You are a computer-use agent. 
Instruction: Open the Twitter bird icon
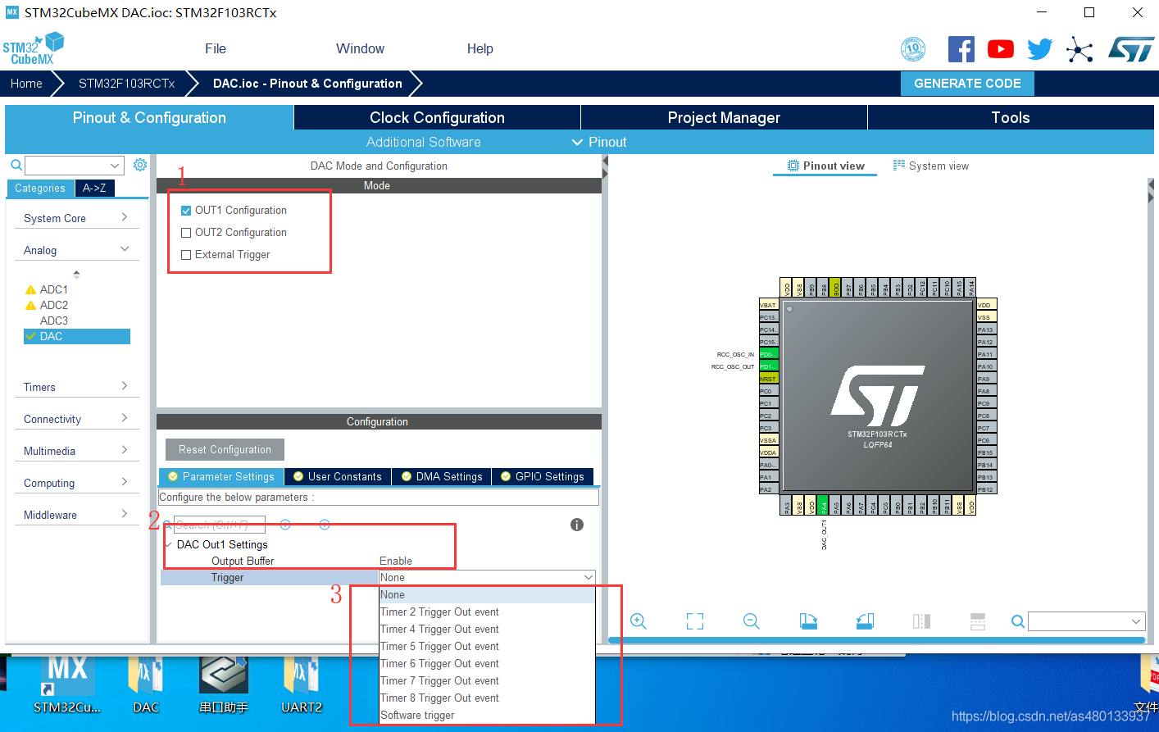pos(1040,49)
